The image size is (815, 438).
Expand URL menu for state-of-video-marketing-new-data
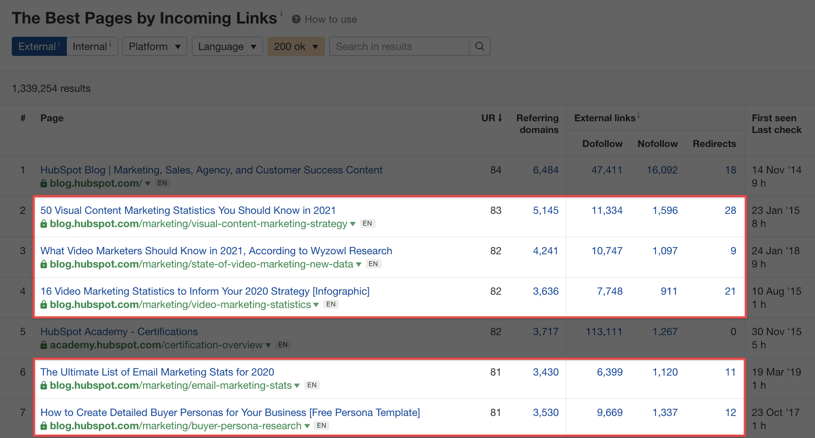[359, 264]
